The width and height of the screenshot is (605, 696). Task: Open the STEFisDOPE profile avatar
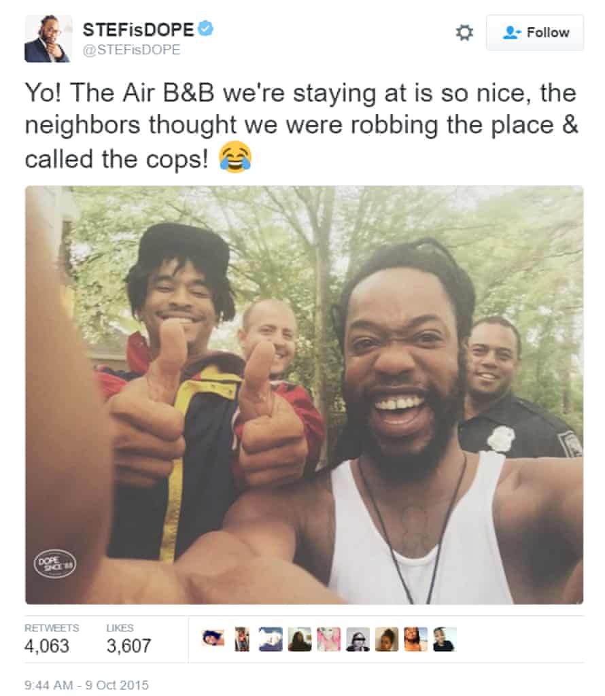(48, 39)
